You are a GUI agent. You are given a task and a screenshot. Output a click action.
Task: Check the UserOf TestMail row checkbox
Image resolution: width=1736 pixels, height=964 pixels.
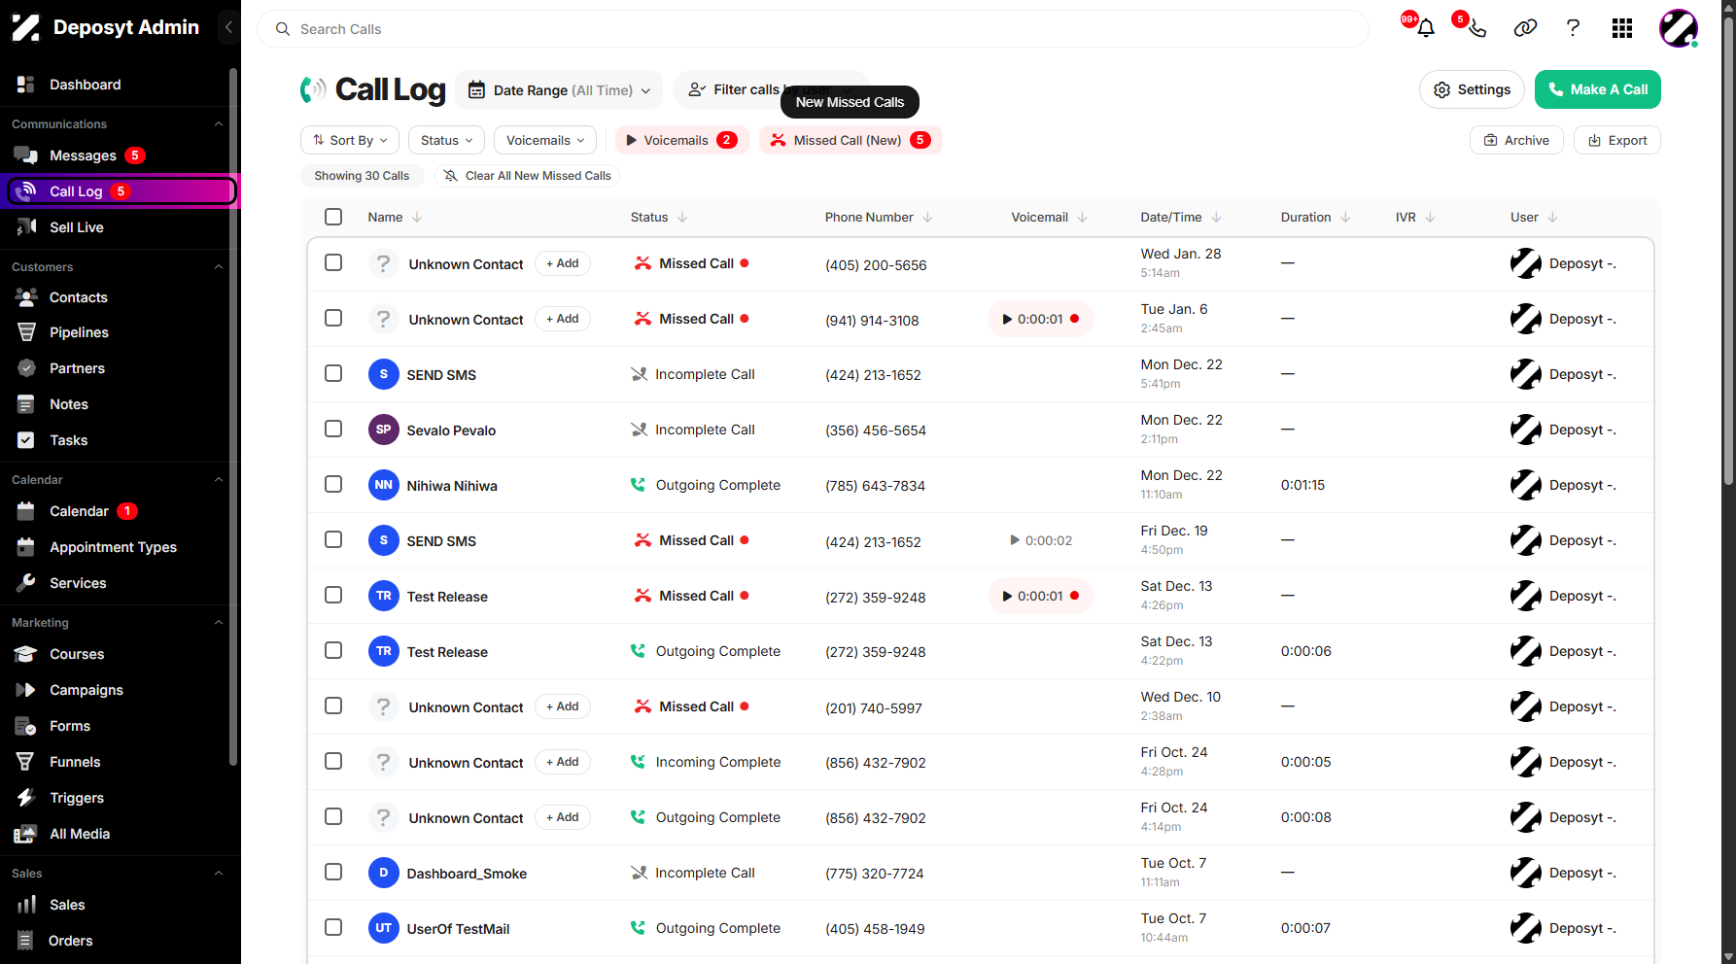point(333,927)
